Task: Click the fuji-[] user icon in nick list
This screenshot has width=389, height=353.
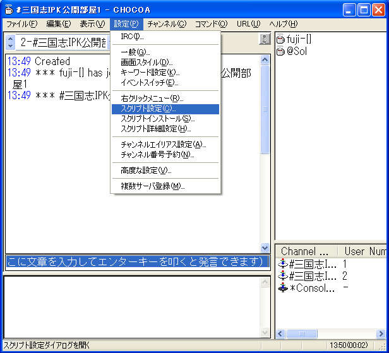Action: [x=280, y=40]
